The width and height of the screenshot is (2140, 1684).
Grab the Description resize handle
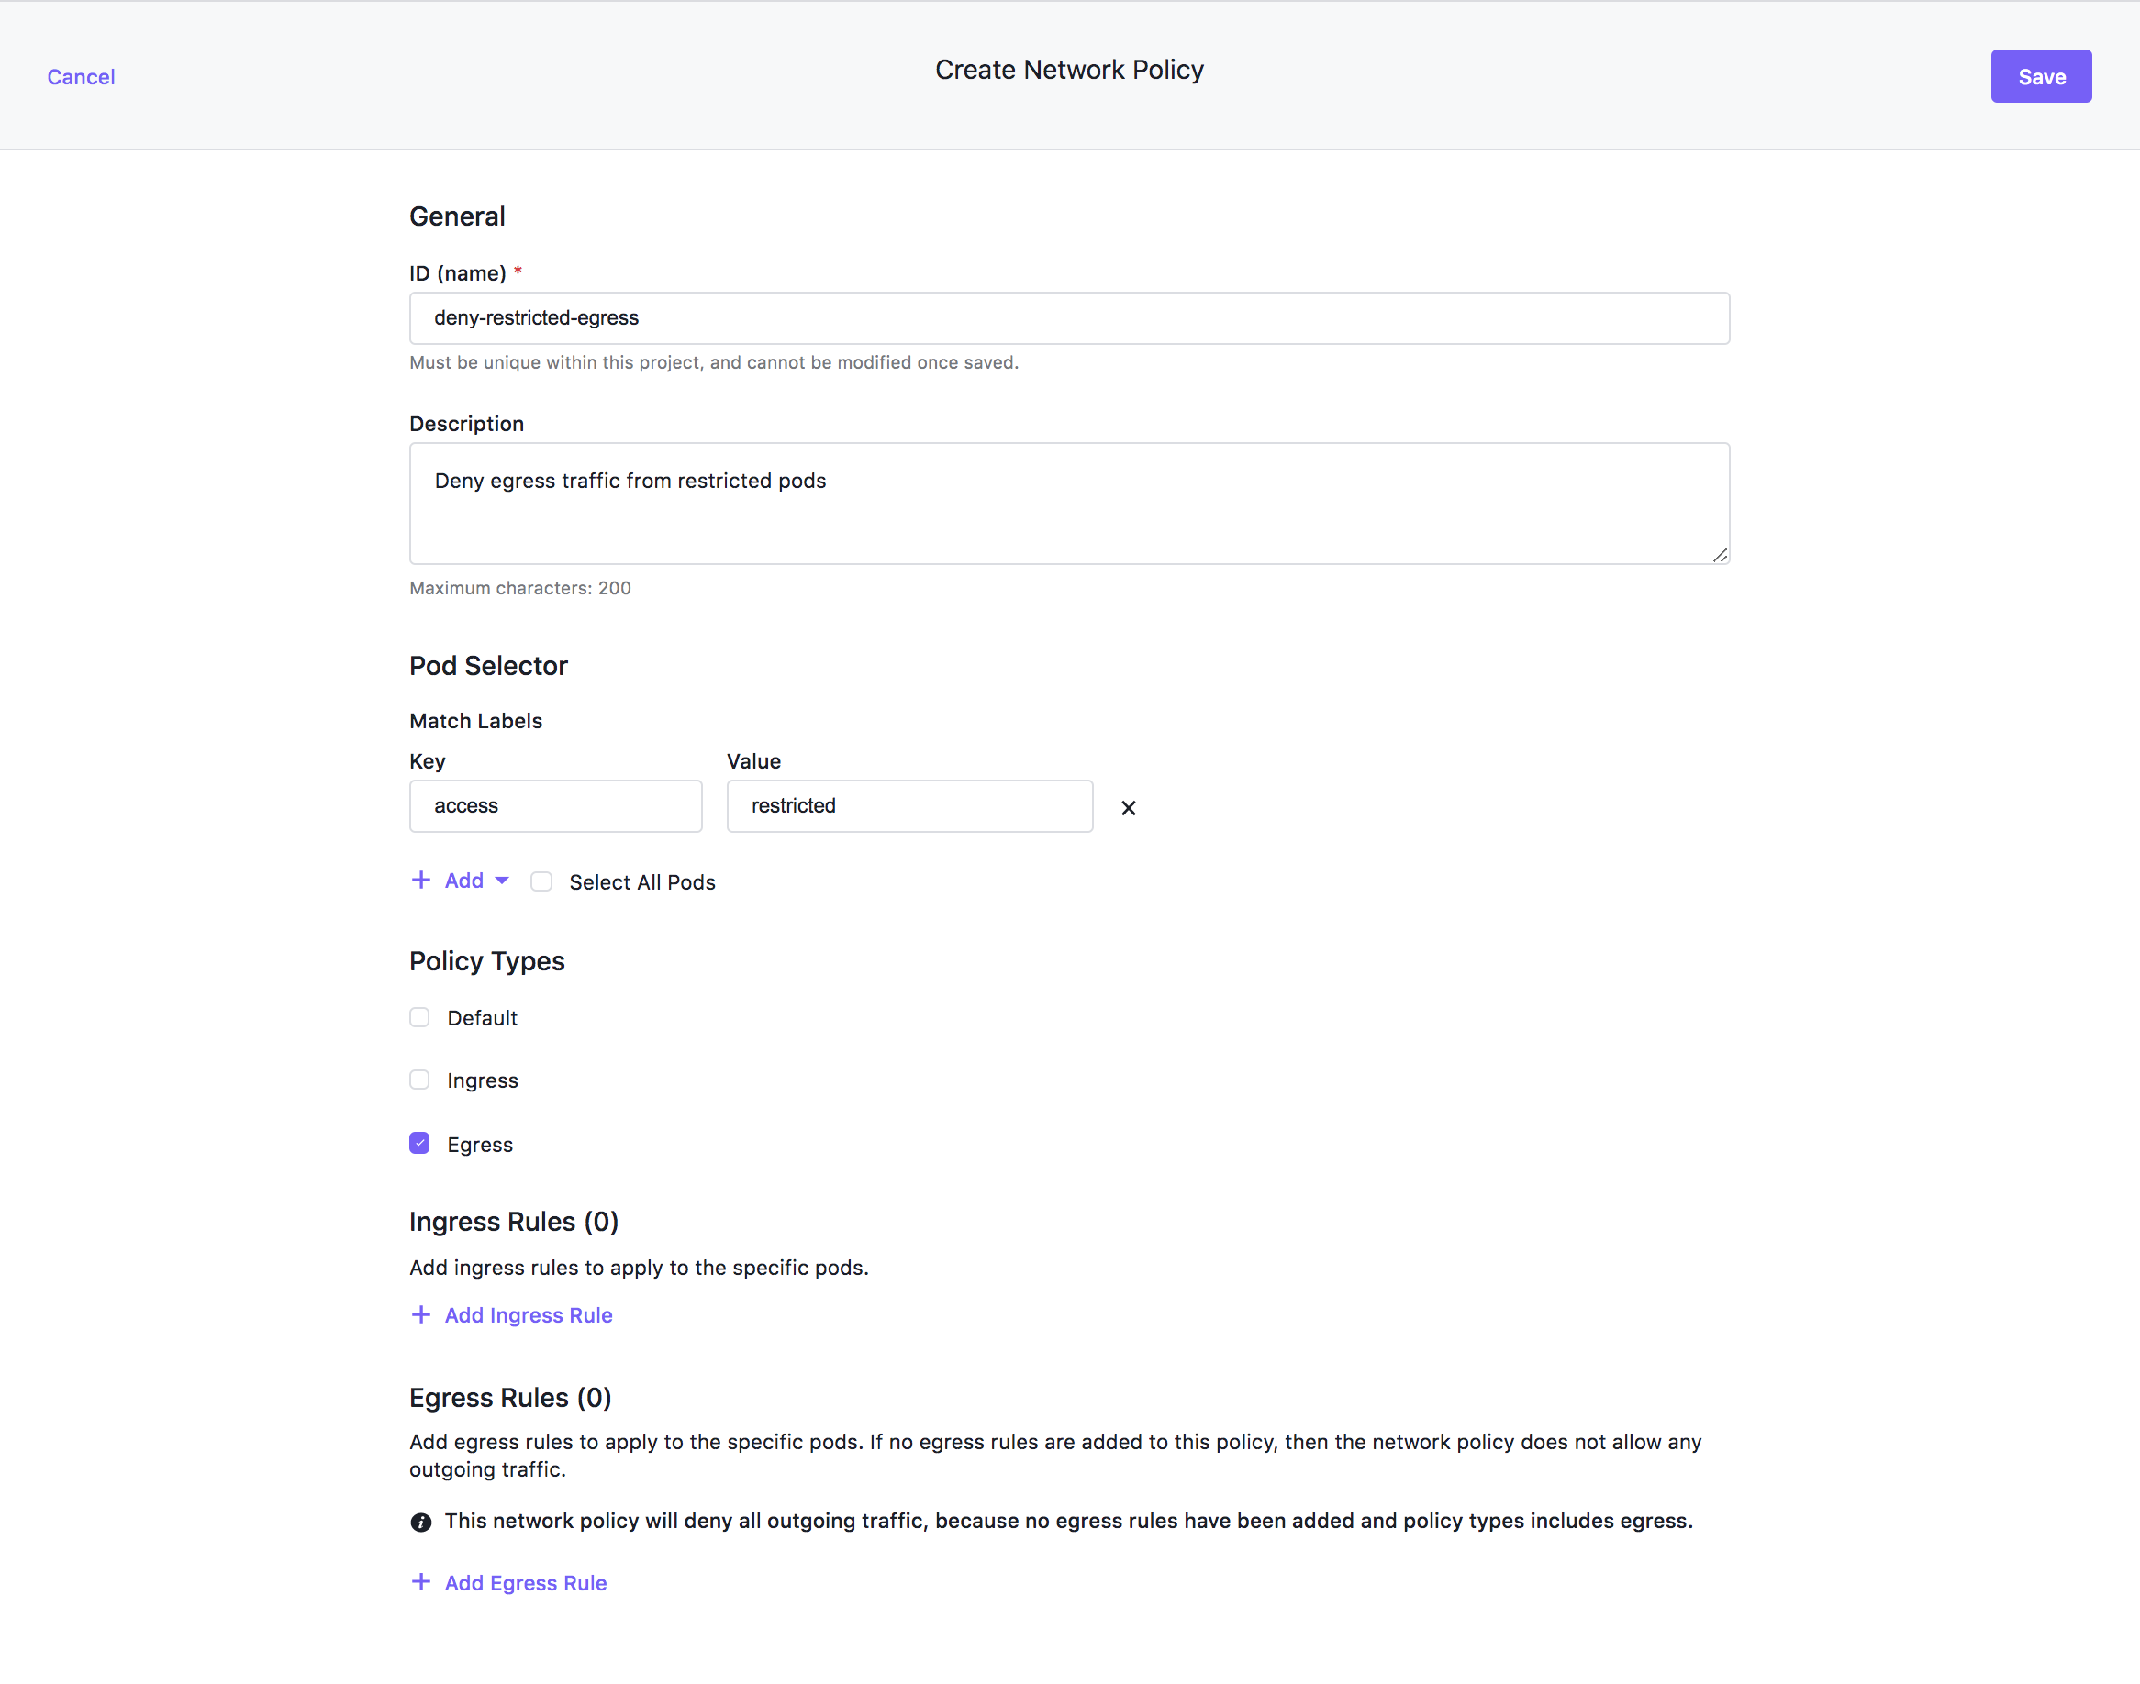tap(1720, 555)
